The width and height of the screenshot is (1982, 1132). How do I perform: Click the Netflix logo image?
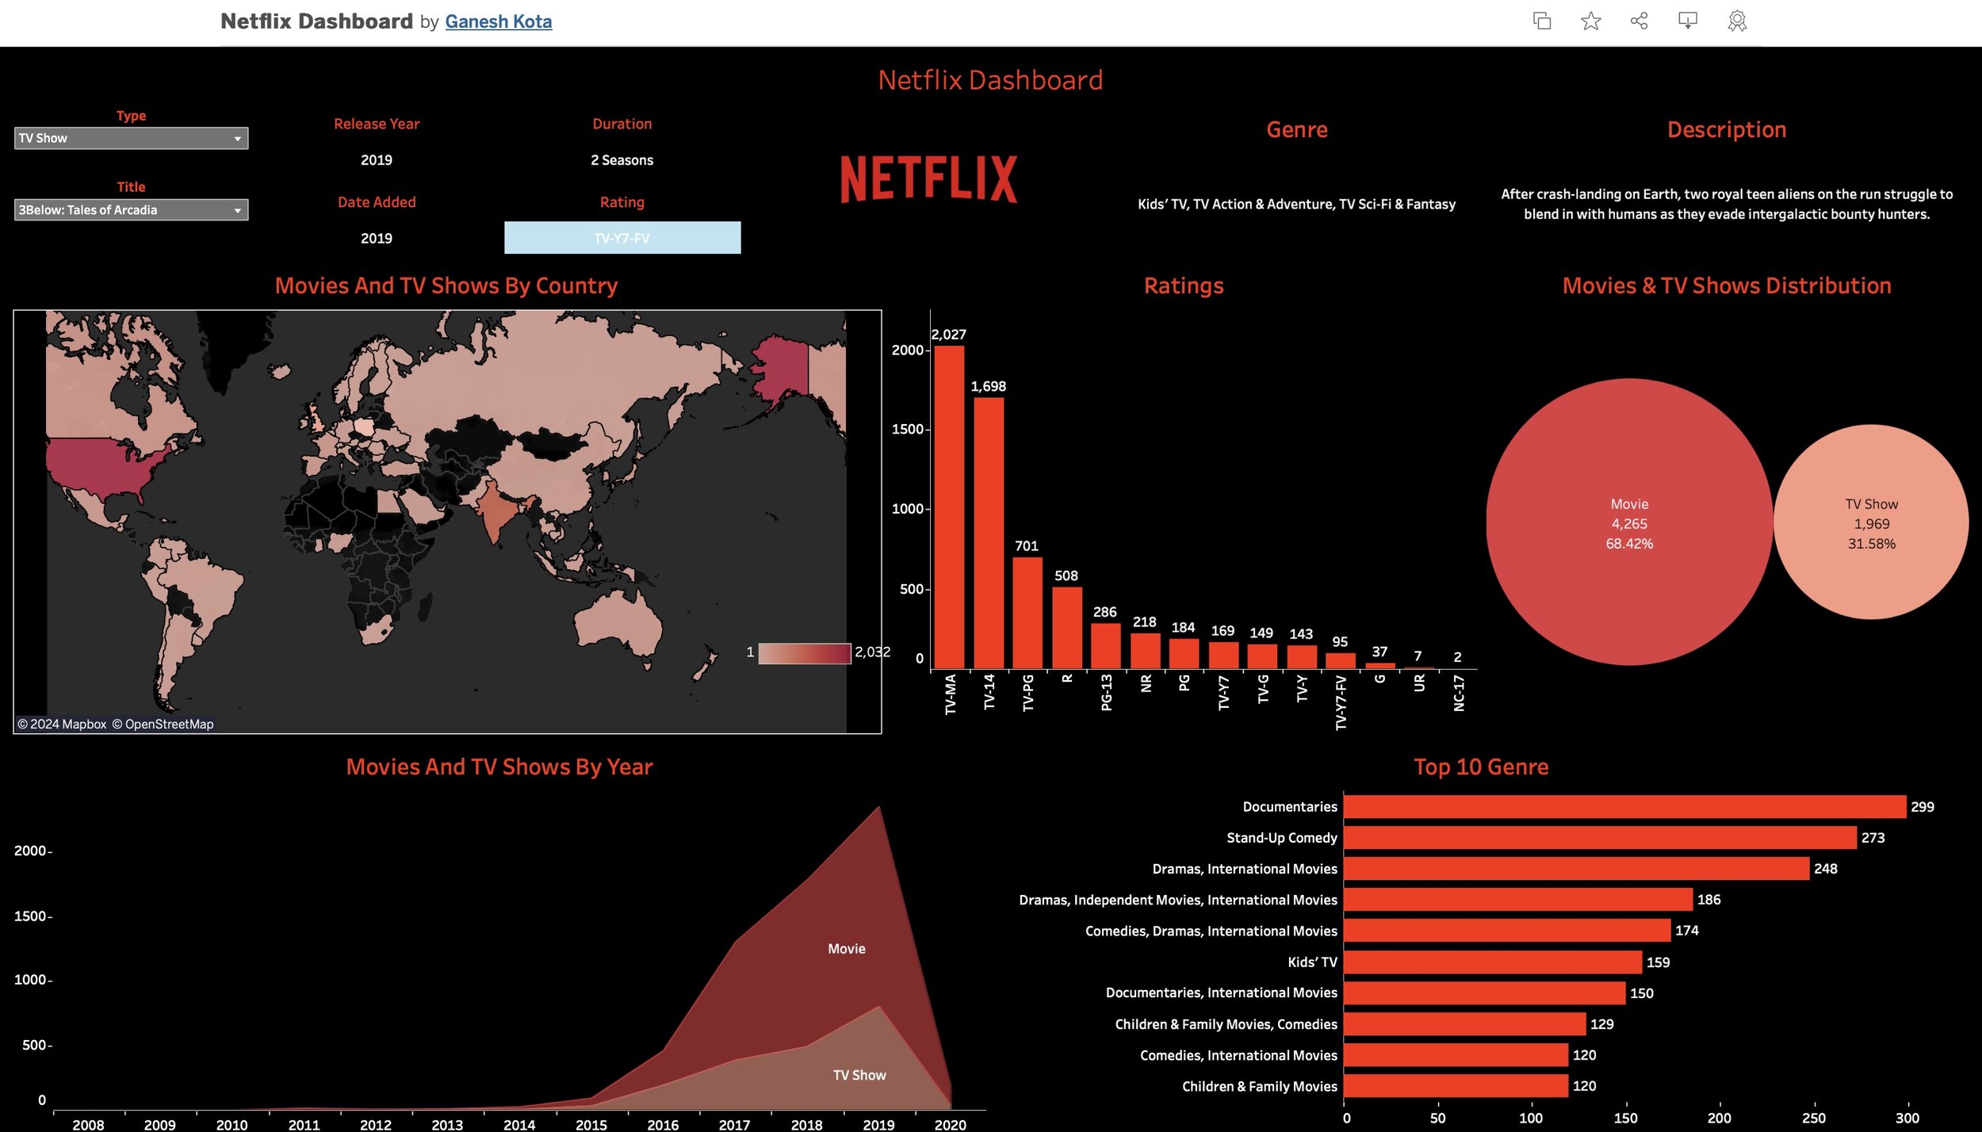pyautogui.click(x=928, y=179)
